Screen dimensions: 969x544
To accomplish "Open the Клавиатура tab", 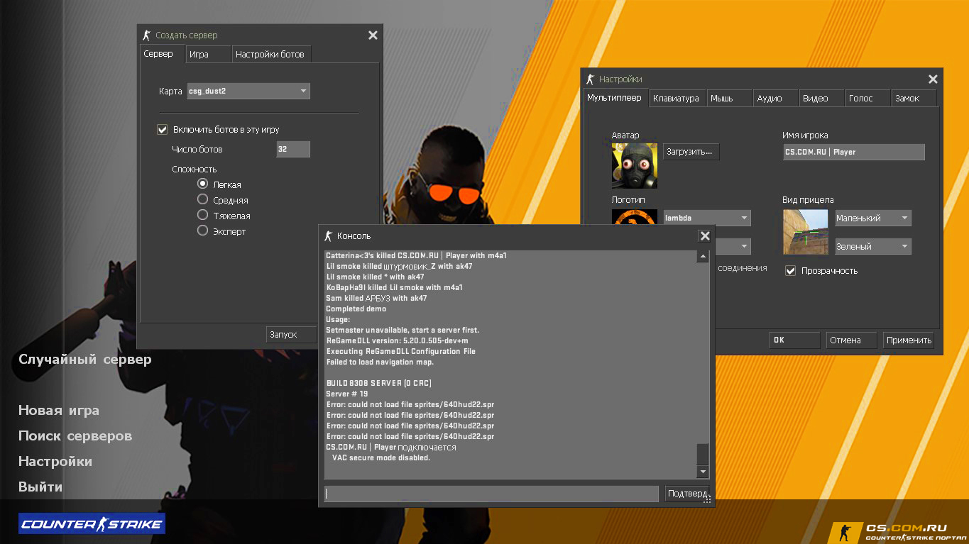I will click(677, 99).
